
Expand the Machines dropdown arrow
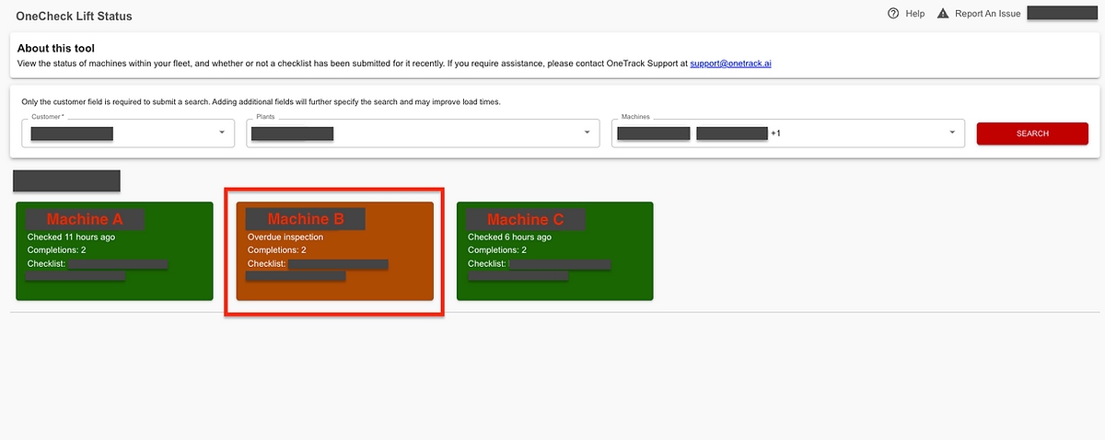pos(952,133)
